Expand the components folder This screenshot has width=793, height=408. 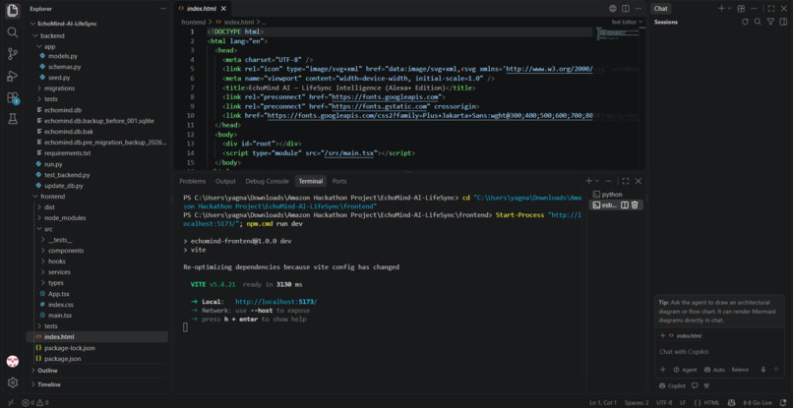point(66,251)
